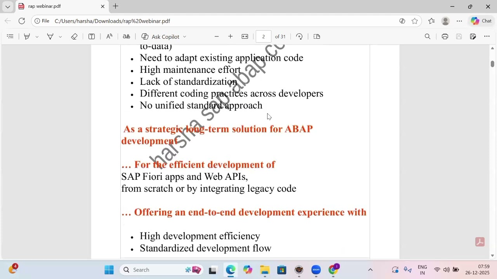Open Copilot page summary icon in address bar
The width and height of the screenshot is (497, 279).
[402, 21]
